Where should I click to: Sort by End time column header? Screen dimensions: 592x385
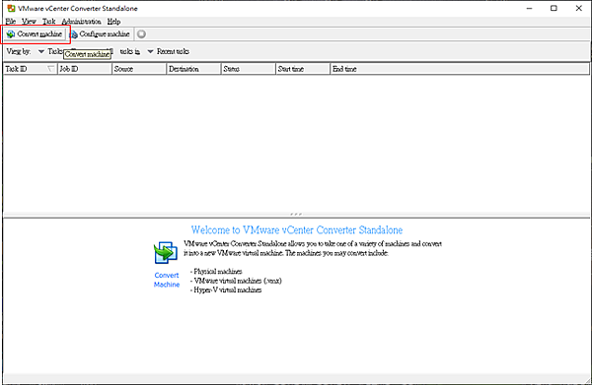pos(460,69)
